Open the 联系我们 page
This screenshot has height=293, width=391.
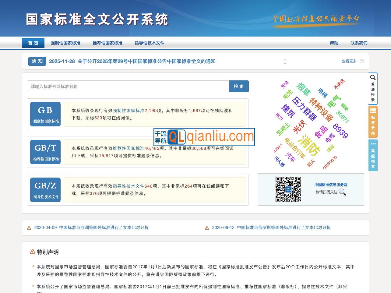click(359, 43)
